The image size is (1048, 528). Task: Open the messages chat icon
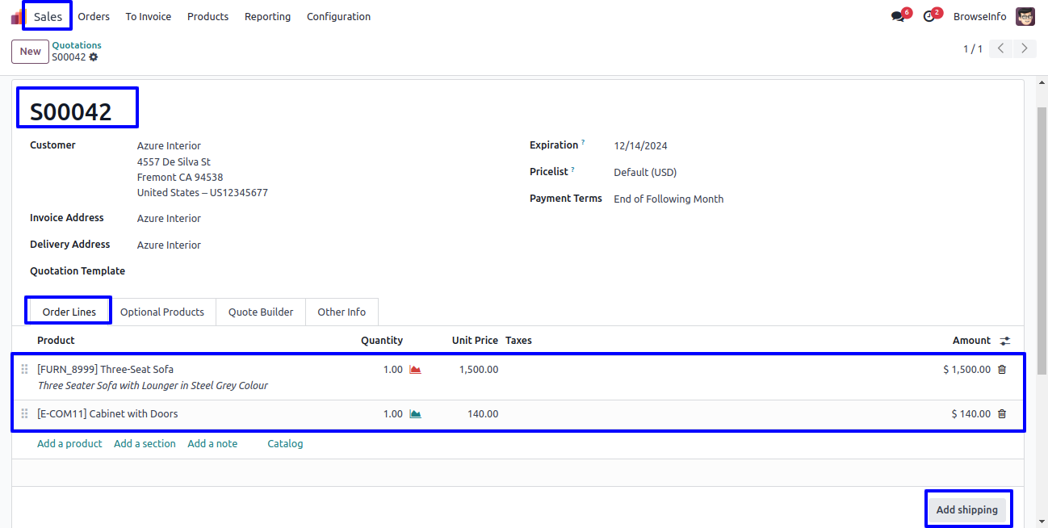[x=898, y=16]
